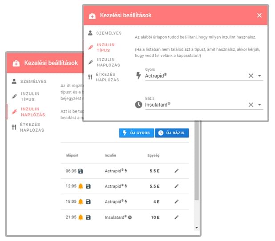Click the Új bázis button

point(172,133)
